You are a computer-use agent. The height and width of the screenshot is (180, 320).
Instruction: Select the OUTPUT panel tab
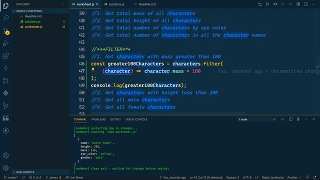(x=115, y=119)
